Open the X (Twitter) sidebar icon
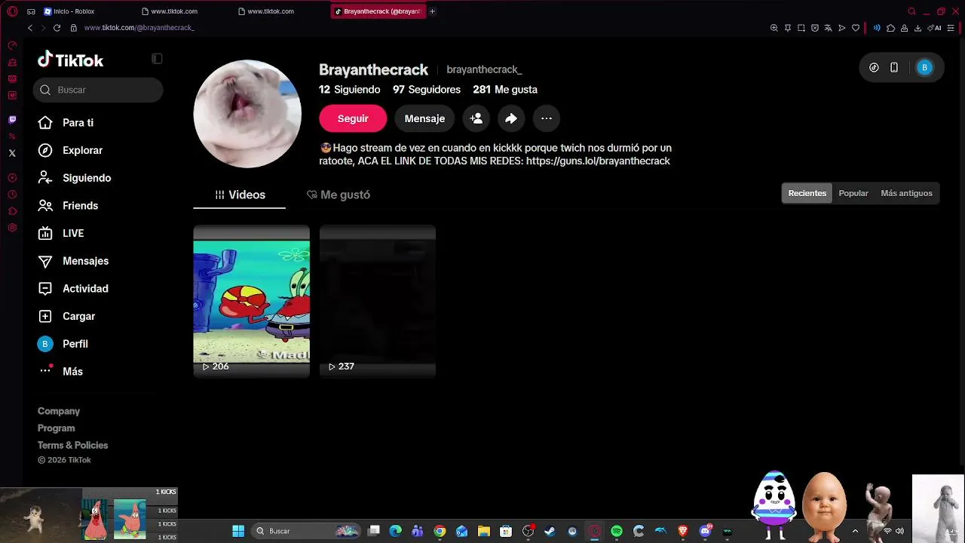Viewport: 965px width, 543px height. tap(12, 153)
